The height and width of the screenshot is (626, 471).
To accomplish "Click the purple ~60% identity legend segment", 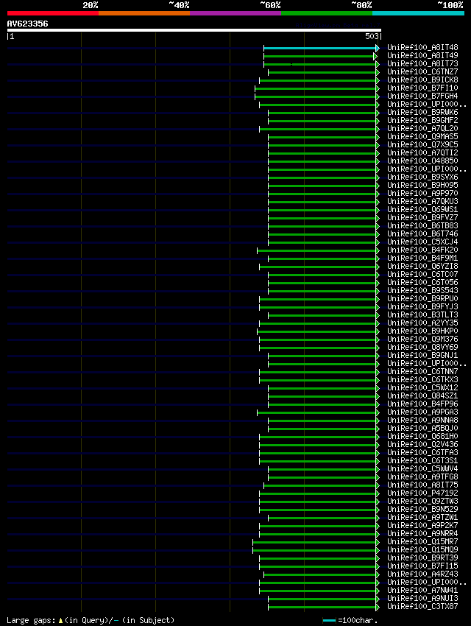I will point(235,13).
